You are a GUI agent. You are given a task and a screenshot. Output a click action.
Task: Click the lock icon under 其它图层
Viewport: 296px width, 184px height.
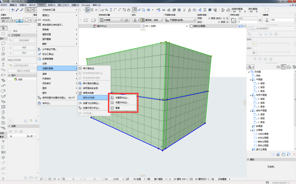click(x=257, y=12)
